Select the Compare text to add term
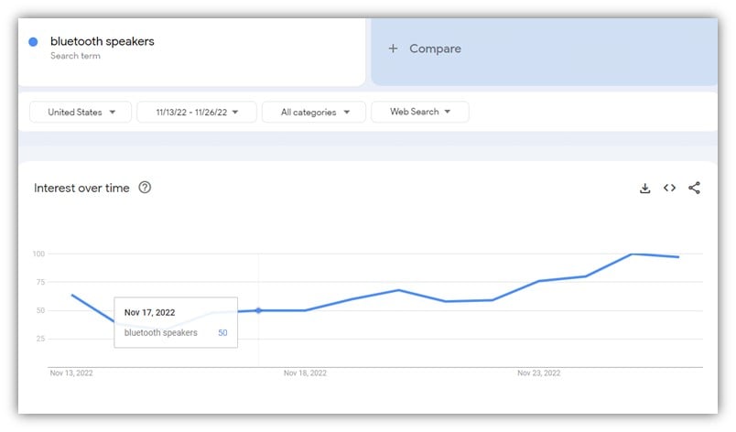Screen dimensions: 736x432 (435, 49)
